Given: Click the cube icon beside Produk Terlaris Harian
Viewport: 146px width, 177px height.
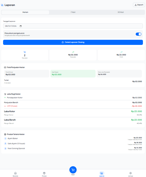Looking at the screenshot, I should [x=5, y=134].
